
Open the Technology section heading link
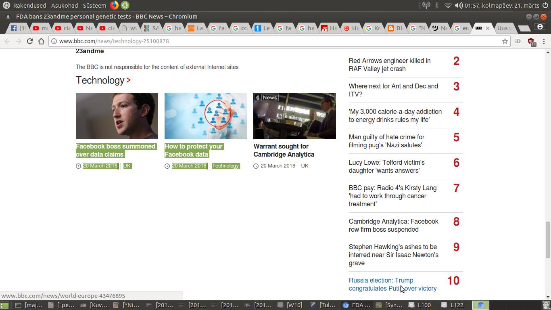100,80
